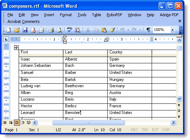Switch to Print Layout view button

[x=17, y=122]
